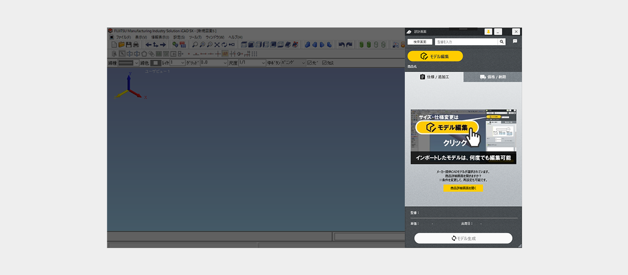
Task: Pin the design panel with pin icon
Action: [488, 31]
